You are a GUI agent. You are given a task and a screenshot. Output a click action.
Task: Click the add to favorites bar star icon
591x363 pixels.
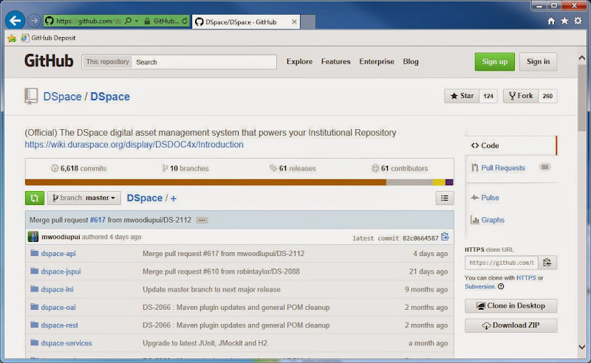pyautogui.click(x=12, y=38)
